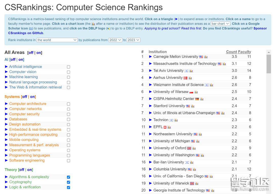Uncheck the Logic & verification checkbox
273x194 pixels.
69,187
